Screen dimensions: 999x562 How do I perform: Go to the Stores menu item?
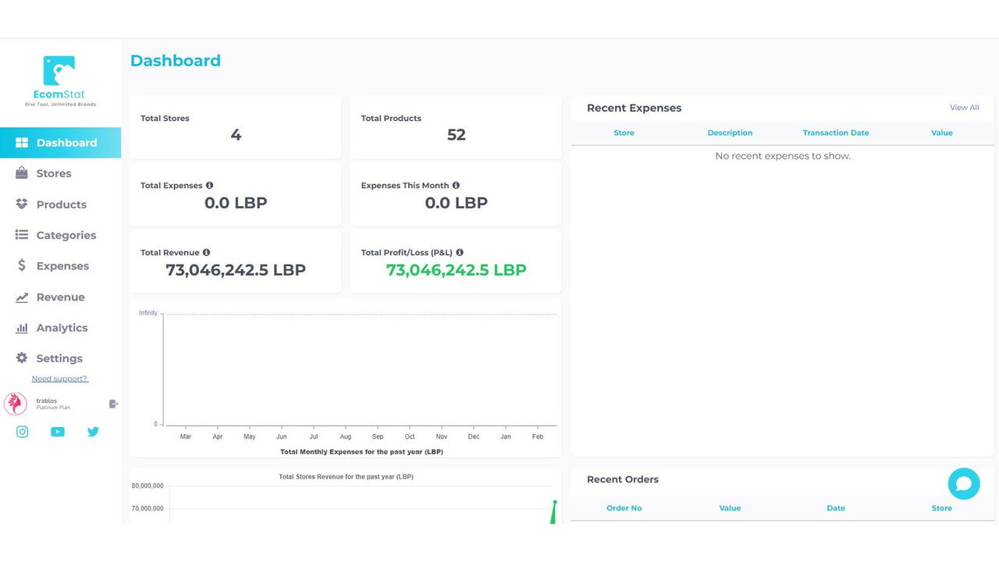60,173
